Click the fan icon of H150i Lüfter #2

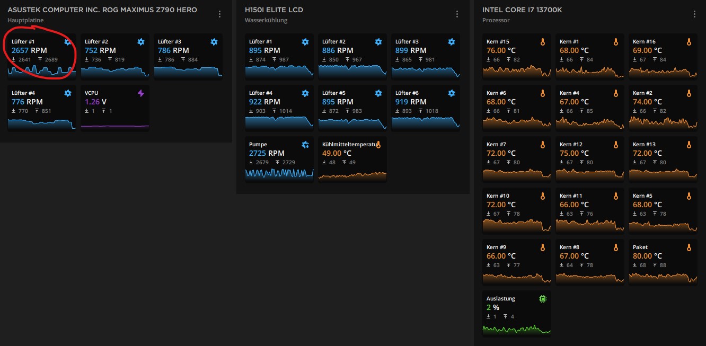click(378, 42)
